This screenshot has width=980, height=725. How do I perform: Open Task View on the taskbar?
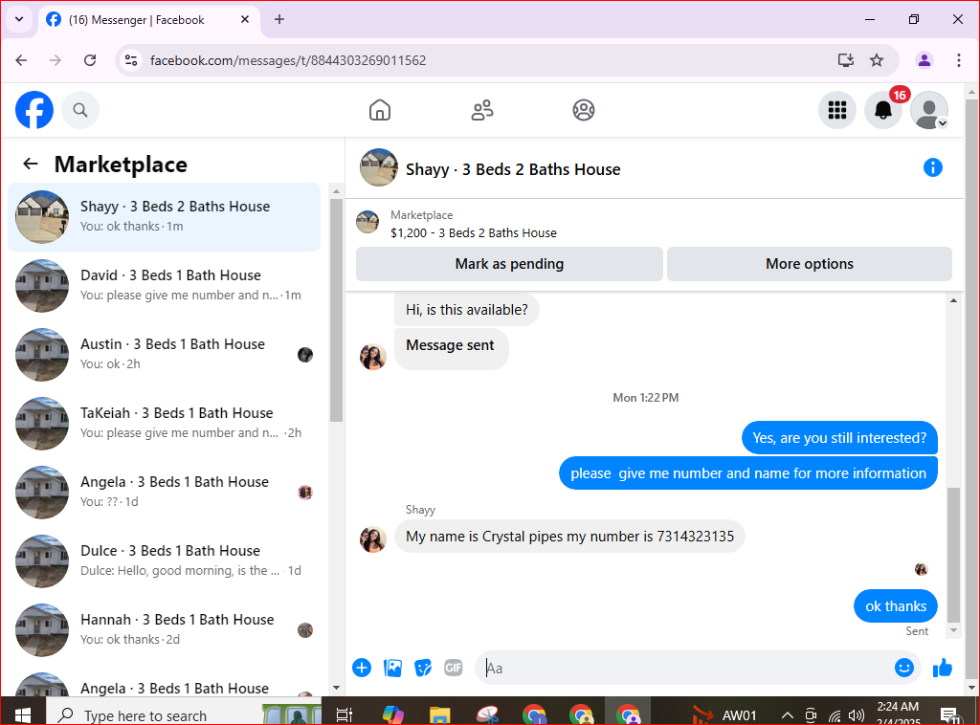344,714
